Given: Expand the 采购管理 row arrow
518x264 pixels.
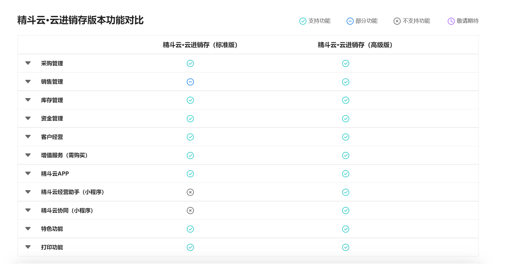Looking at the screenshot, I should [x=28, y=63].
